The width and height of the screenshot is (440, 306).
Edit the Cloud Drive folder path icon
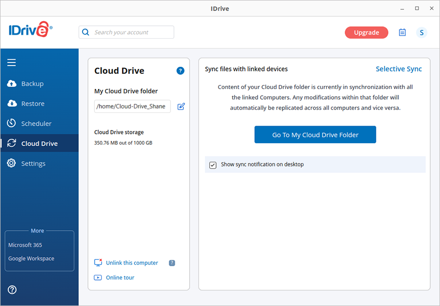pyautogui.click(x=181, y=107)
